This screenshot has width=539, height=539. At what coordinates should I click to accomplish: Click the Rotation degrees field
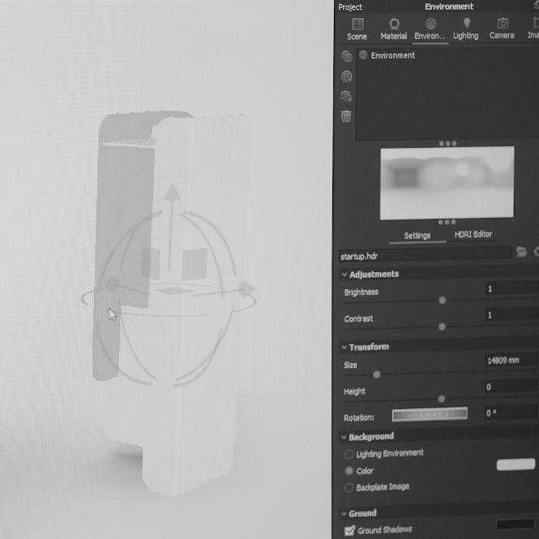tap(510, 412)
